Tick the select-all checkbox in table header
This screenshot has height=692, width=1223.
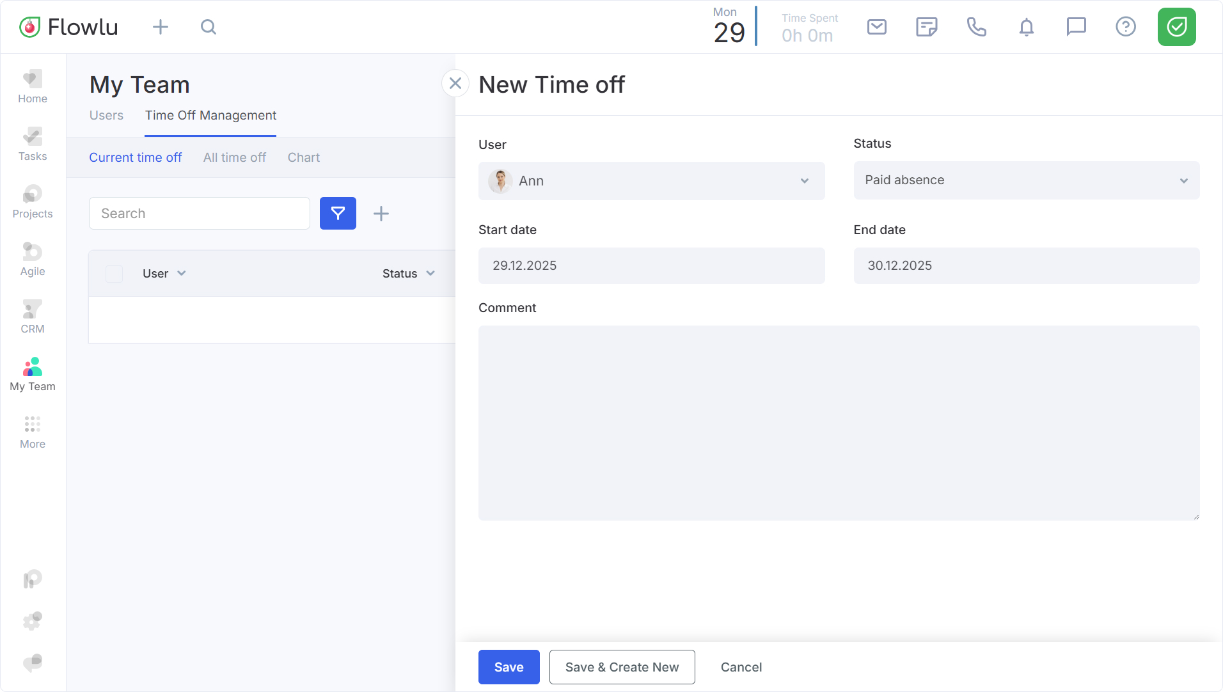coord(114,274)
